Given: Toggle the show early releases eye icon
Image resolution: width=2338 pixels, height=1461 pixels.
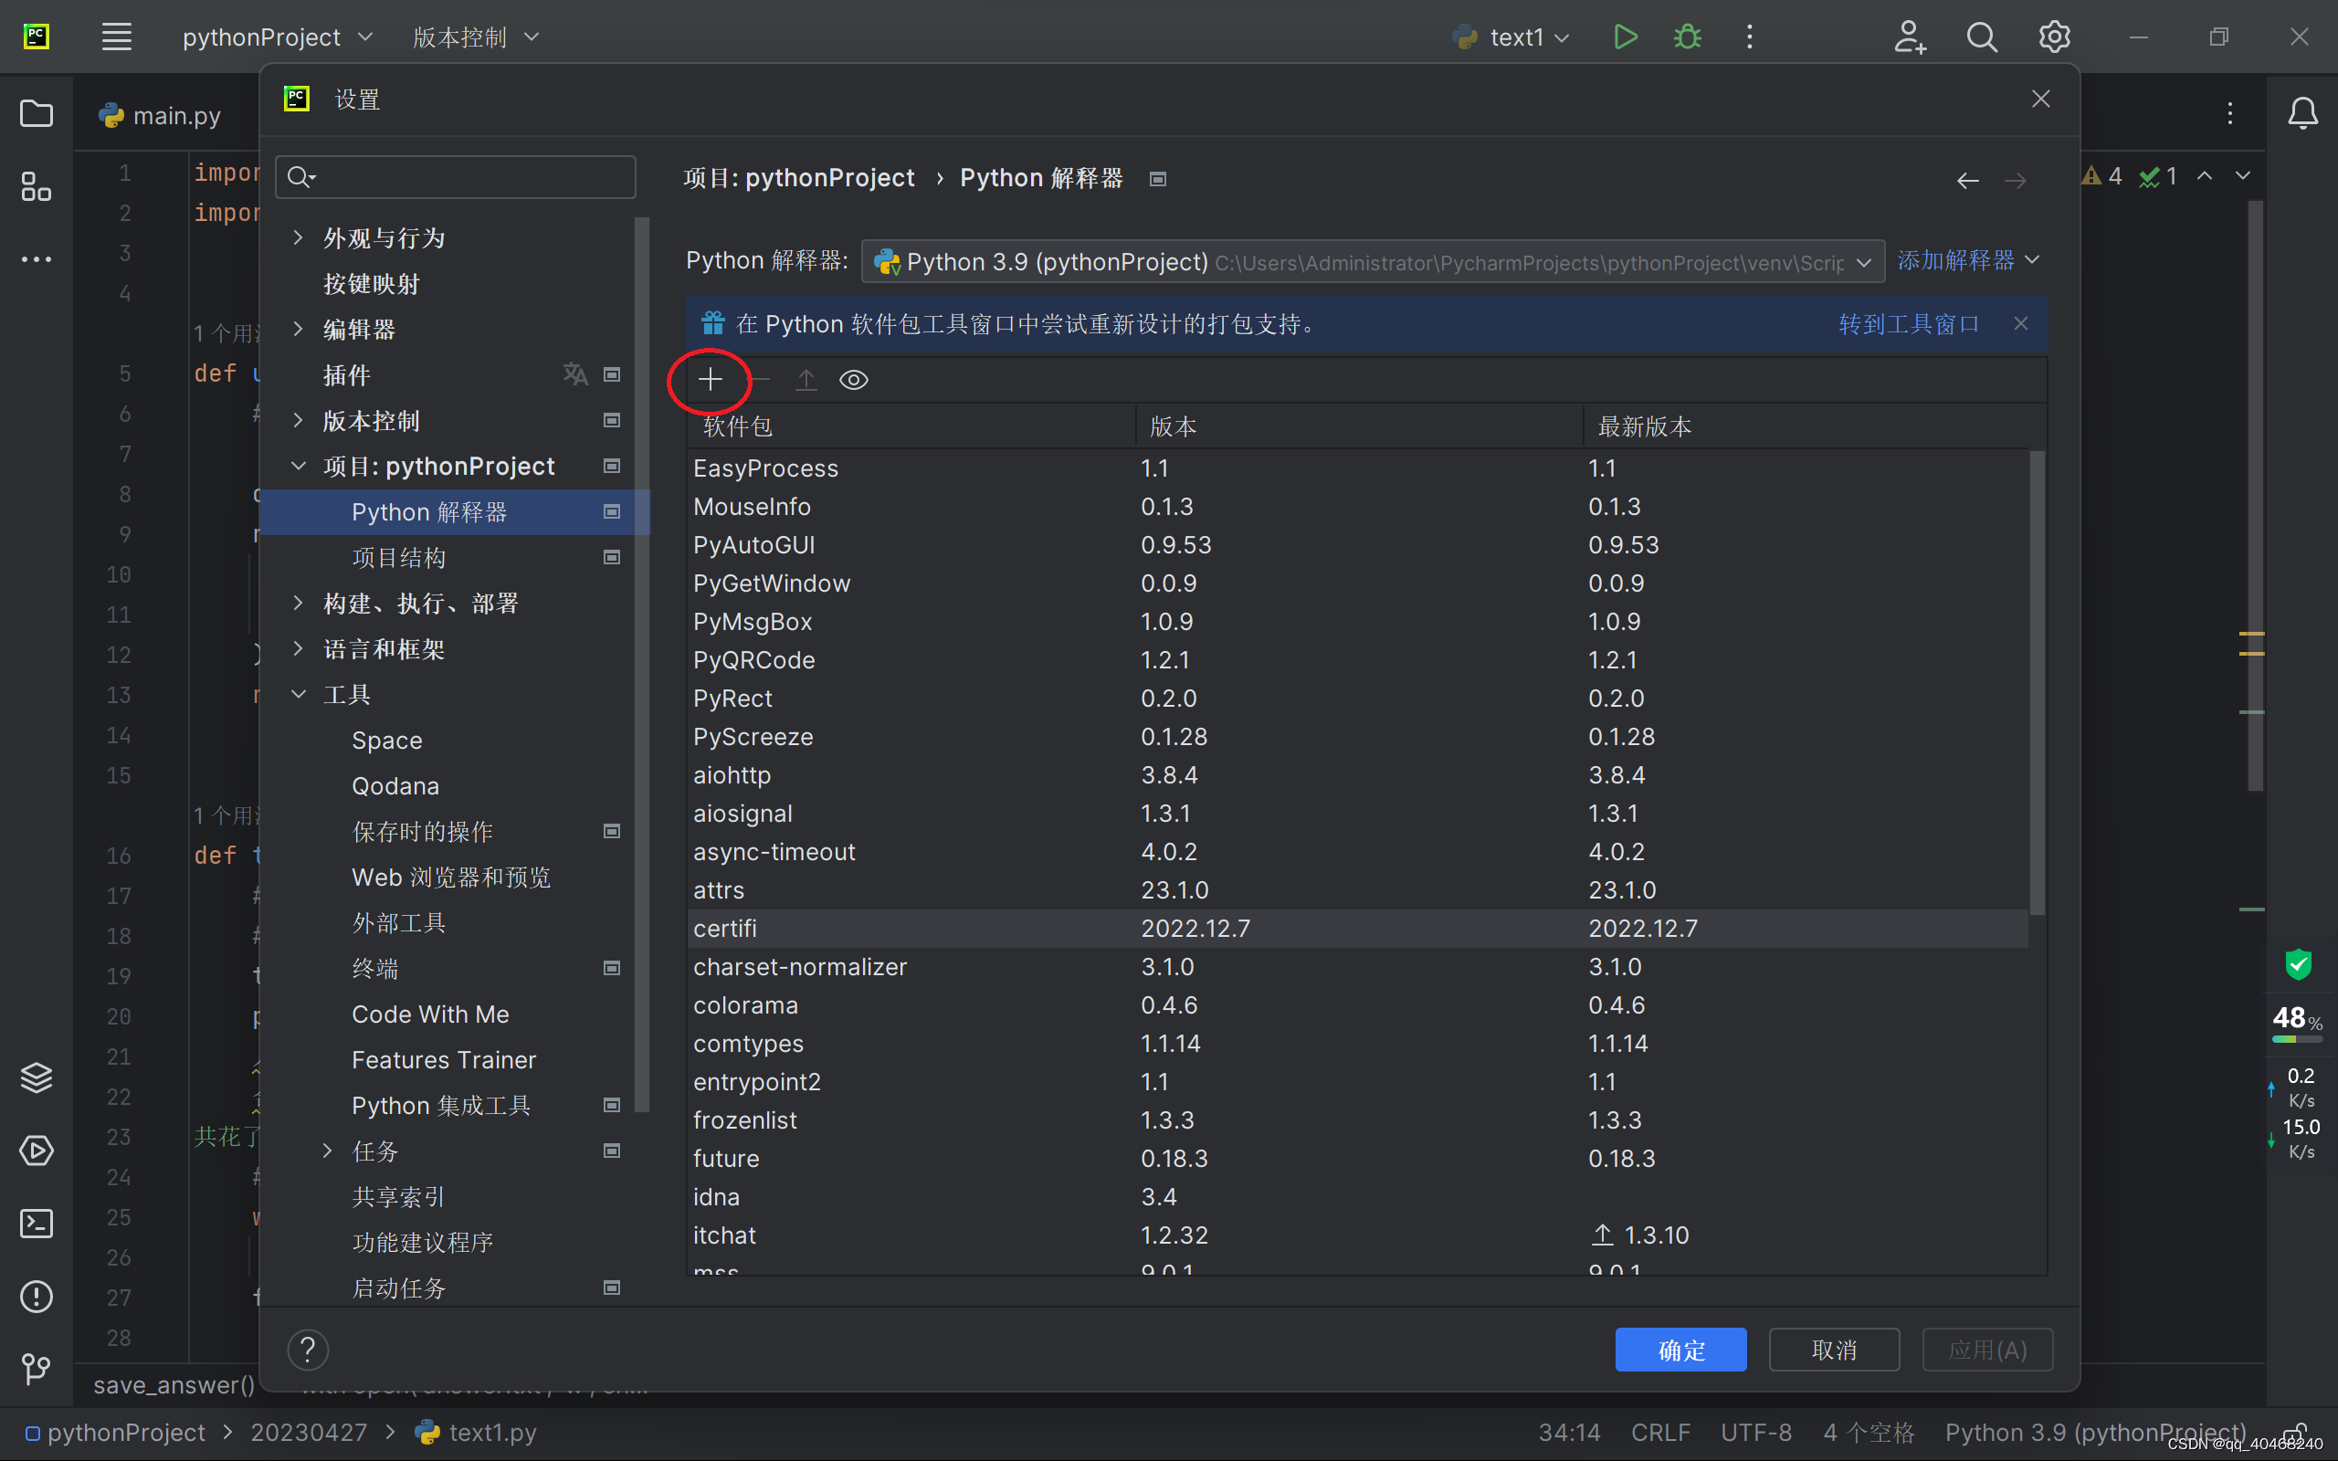Looking at the screenshot, I should pyautogui.click(x=853, y=380).
